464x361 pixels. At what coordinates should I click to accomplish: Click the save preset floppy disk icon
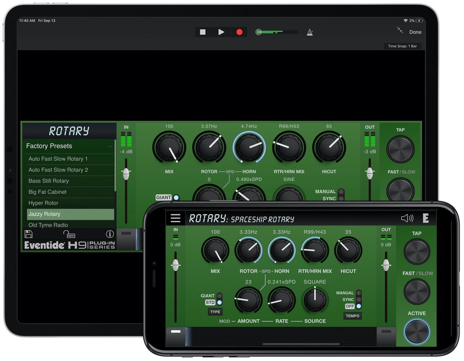point(28,234)
